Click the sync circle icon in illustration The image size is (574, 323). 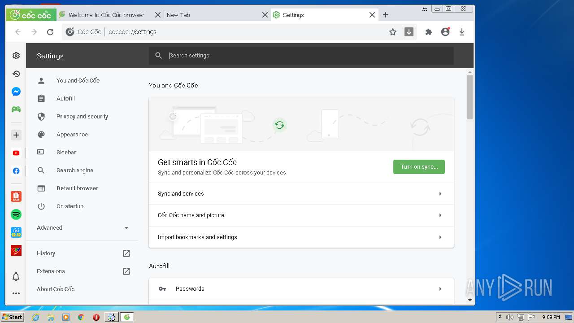[x=279, y=125]
